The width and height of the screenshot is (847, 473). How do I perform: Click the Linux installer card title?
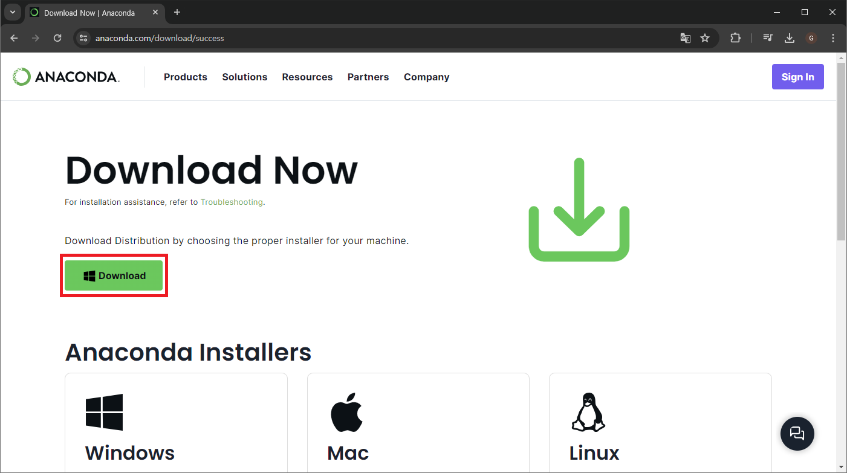pyautogui.click(x=594, y=453)
